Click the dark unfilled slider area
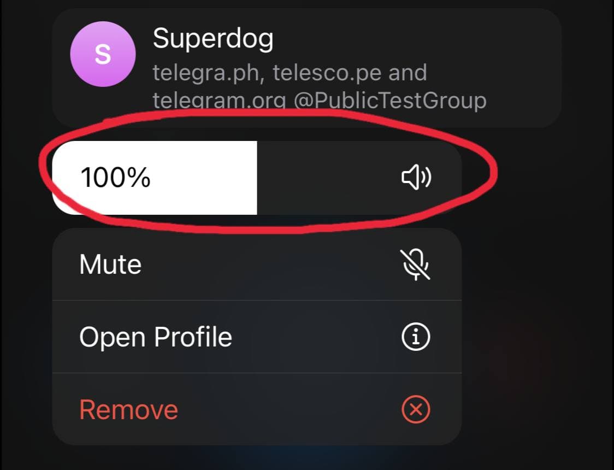 click(359, 178)
